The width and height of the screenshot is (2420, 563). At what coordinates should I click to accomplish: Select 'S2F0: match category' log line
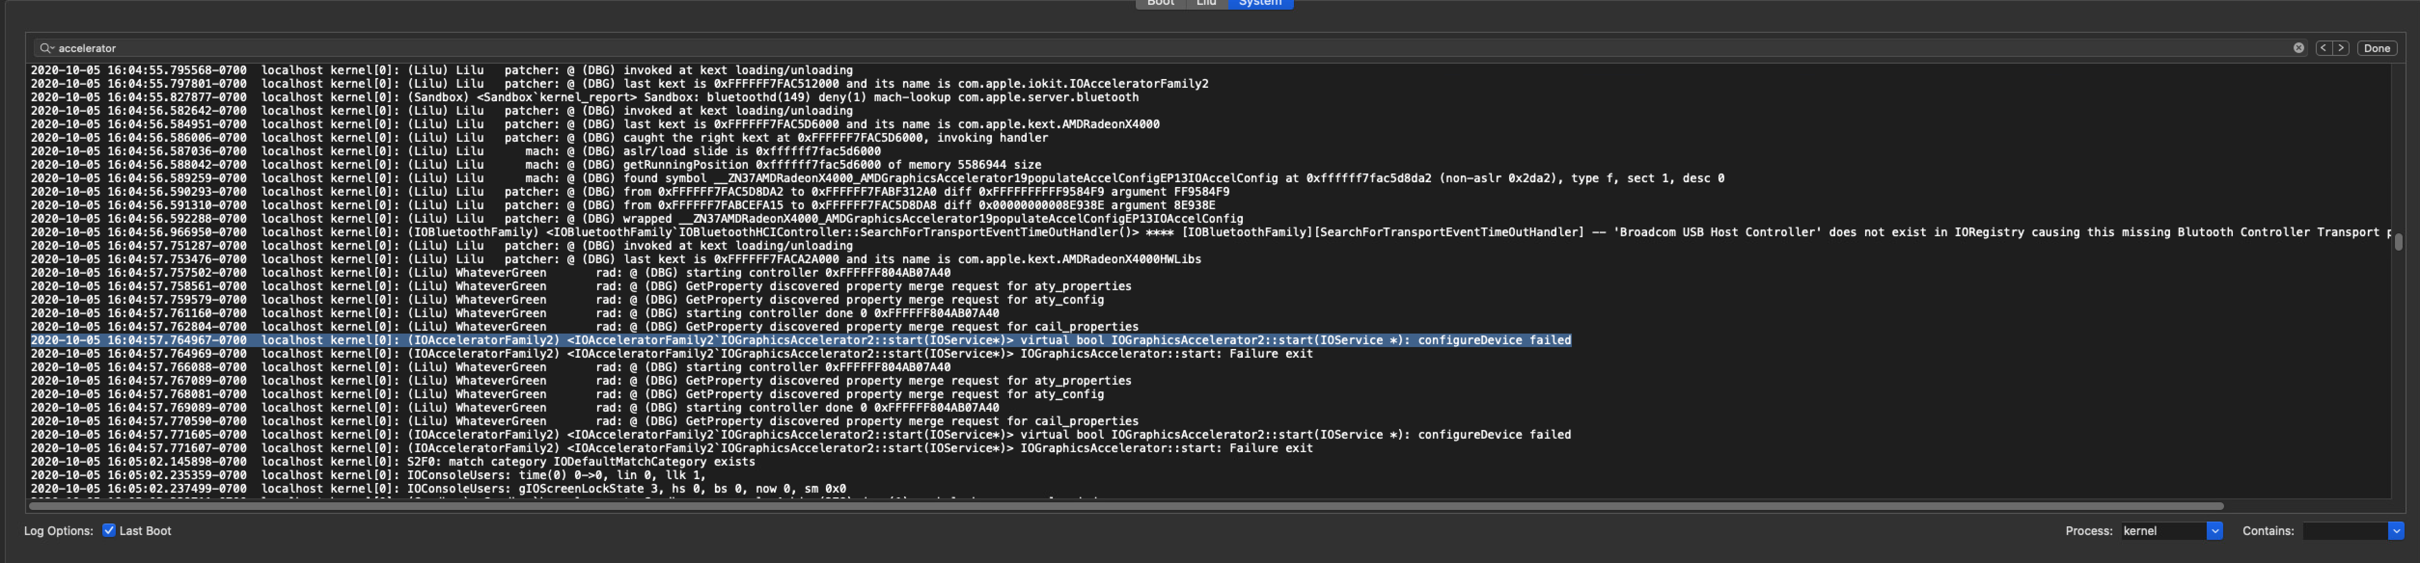pos(393,462)
